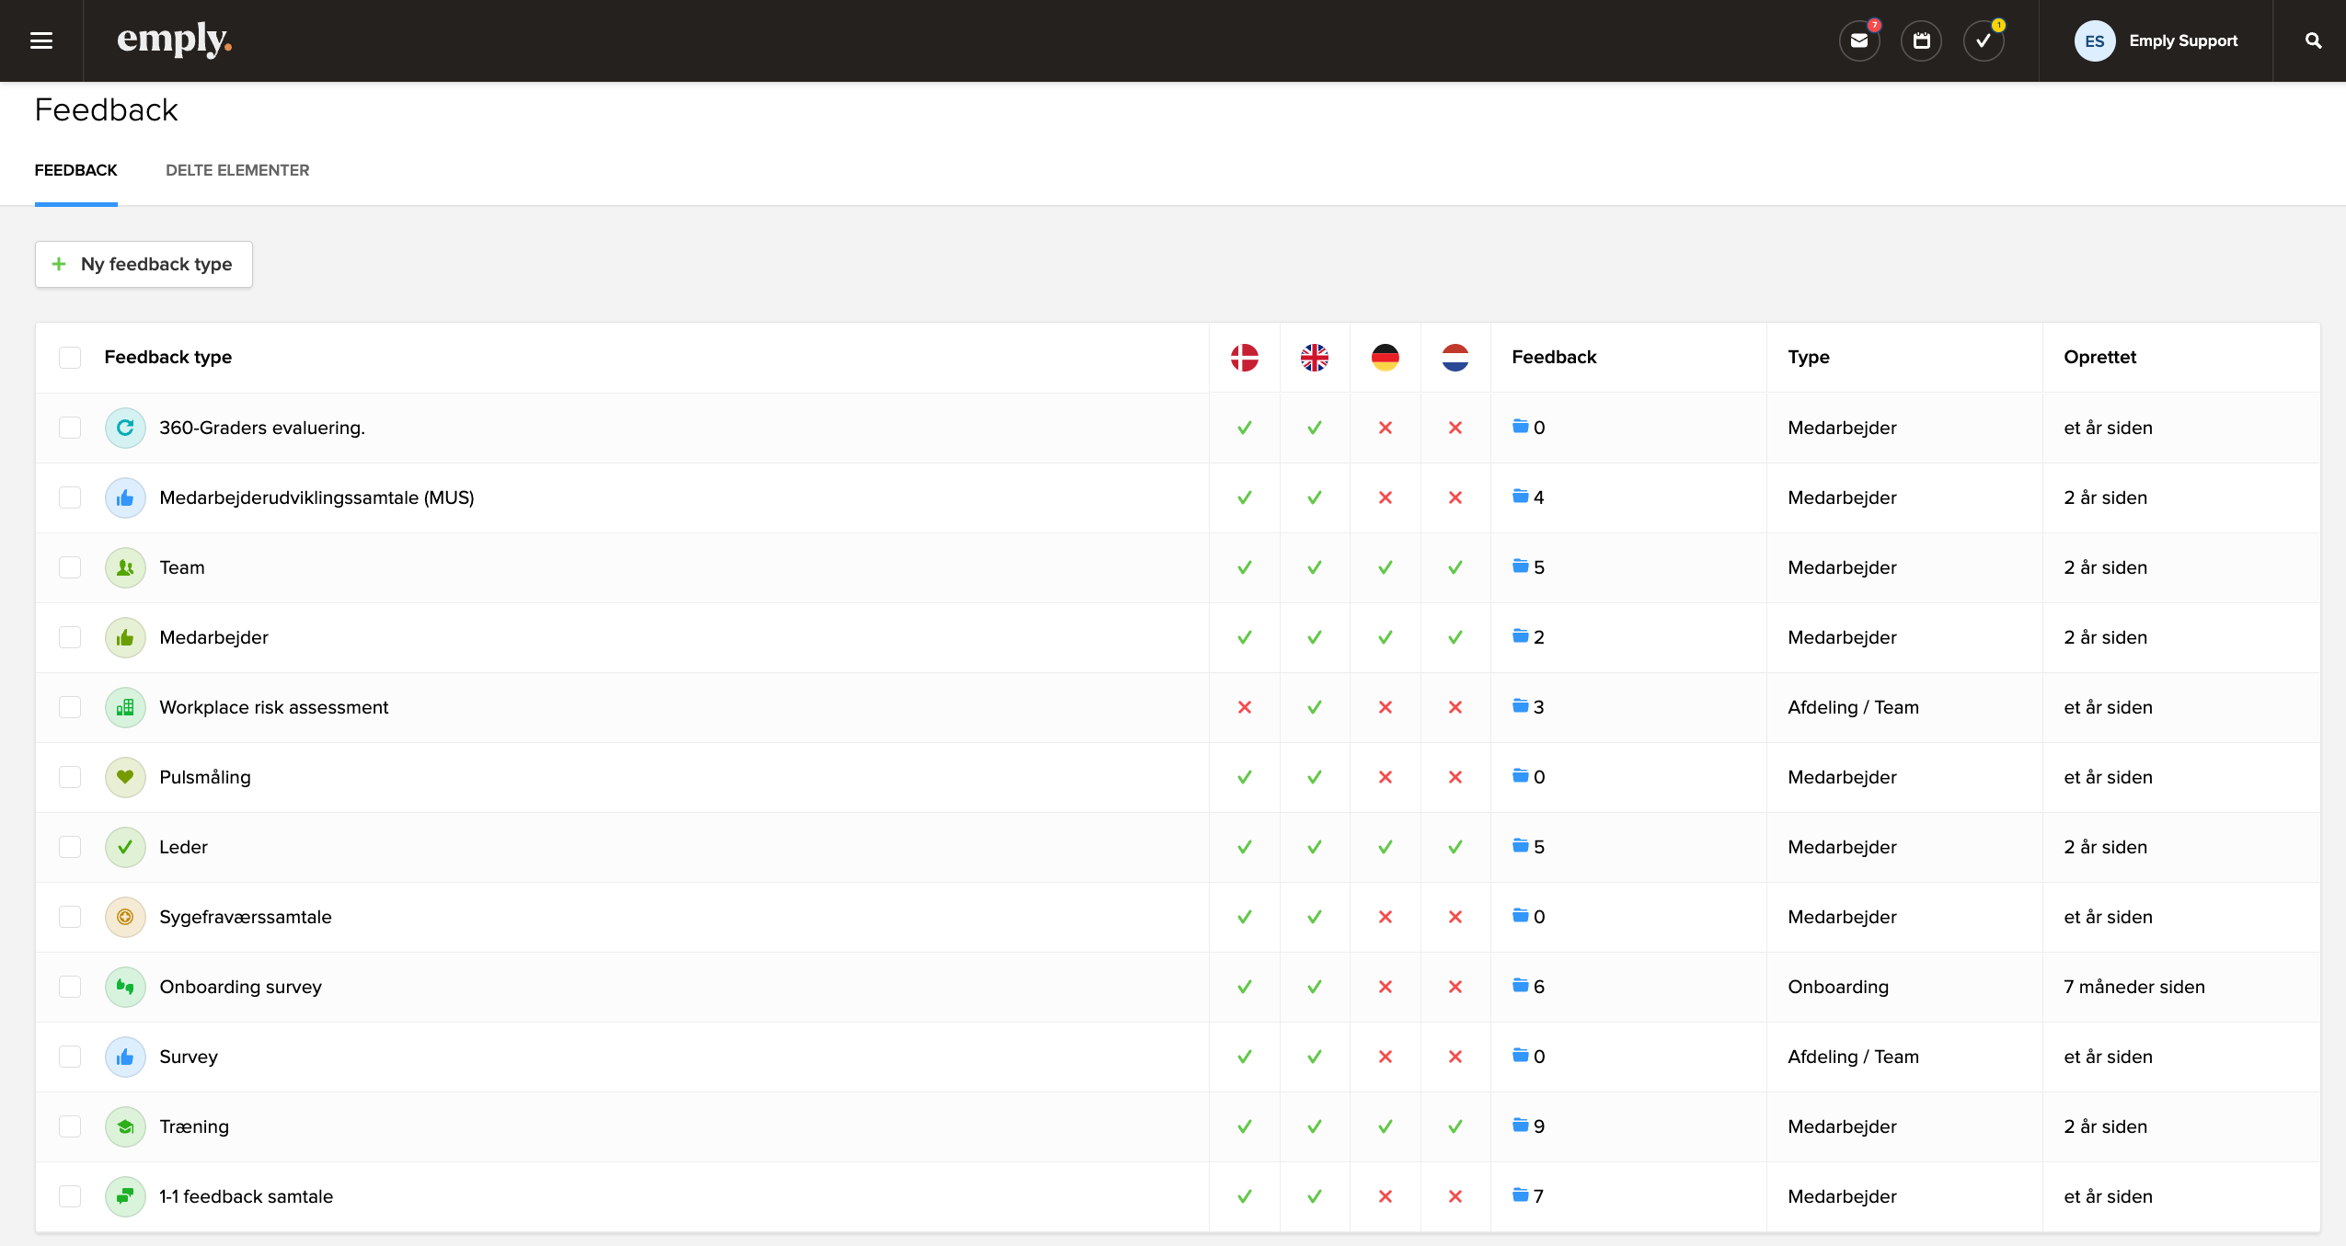Click the Ny feedback type button
The width and height of the screenshot is (2346, 1246).
pyautogui.click(x=144, y=264)
